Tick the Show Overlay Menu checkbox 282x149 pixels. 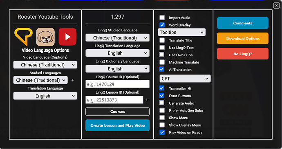[x=162, y=125]
